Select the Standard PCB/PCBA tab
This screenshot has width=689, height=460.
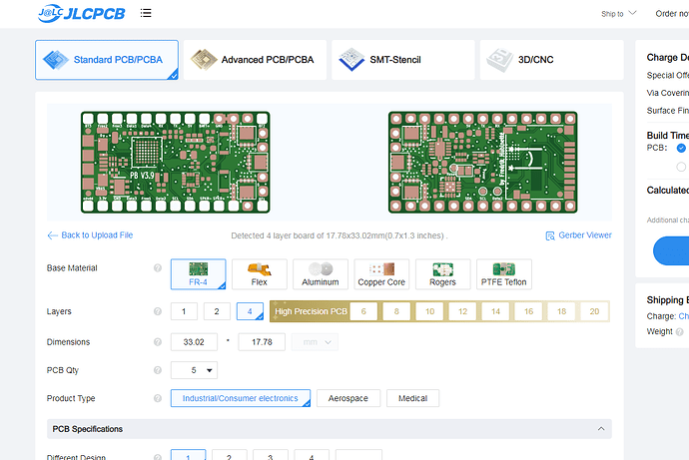[x=107, y=60]
